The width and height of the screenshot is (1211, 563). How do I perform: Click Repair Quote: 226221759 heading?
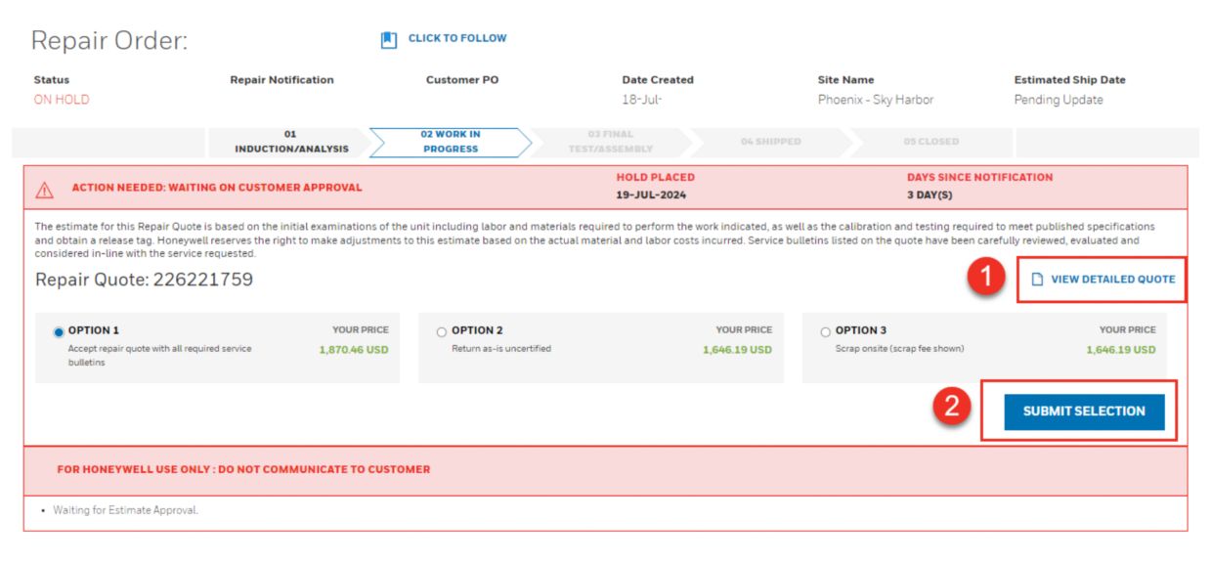coord(144,280)
